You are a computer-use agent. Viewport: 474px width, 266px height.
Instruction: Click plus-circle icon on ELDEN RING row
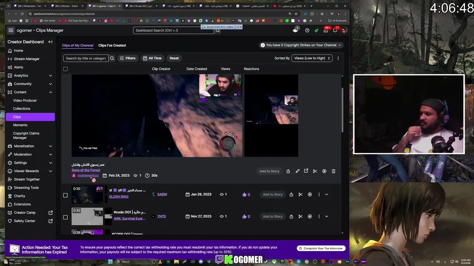click(x=310, y=194)
